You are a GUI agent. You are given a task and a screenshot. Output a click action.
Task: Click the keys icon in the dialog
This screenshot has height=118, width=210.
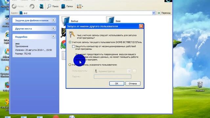72,34
